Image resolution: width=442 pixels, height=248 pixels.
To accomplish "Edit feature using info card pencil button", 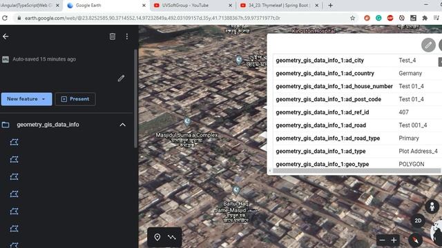I will click(x=428, y=45).
